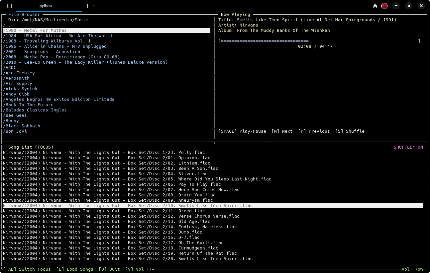Viewport: 430px width, 273px height.
Task: Click the Dir: /mnt/NAS/Multimedia/Music path
Action: 48,20
